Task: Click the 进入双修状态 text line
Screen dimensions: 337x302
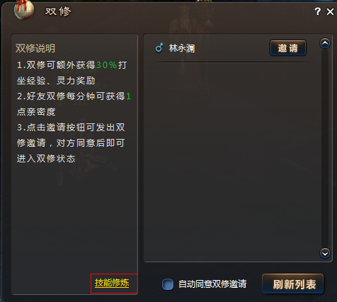Action: (x=46, y=159)
